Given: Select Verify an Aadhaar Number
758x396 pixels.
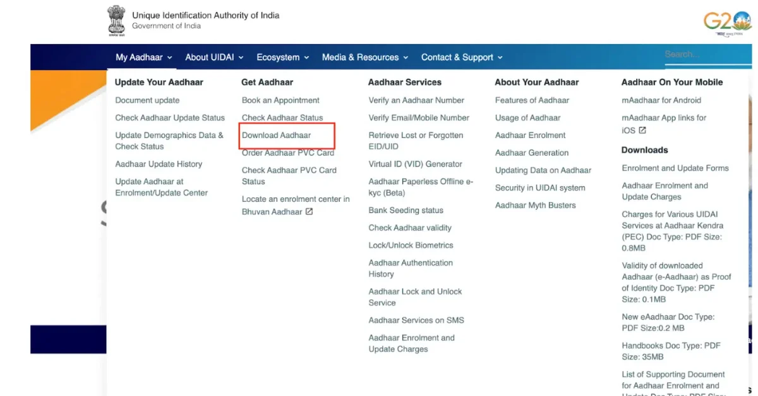Looking at the screenshot, I should pyautogui.click(x=416, y=100).
